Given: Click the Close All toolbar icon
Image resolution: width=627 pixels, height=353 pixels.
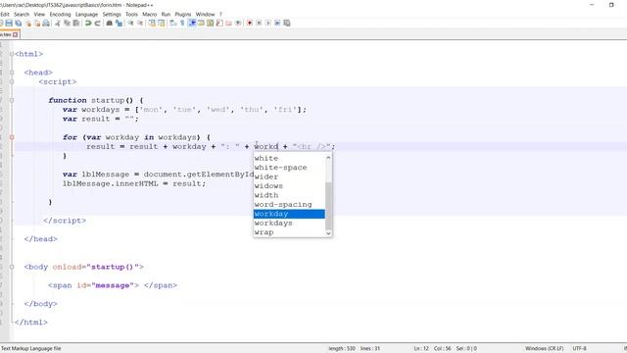Looking at the screenshot, I should (x=37, y=24).
